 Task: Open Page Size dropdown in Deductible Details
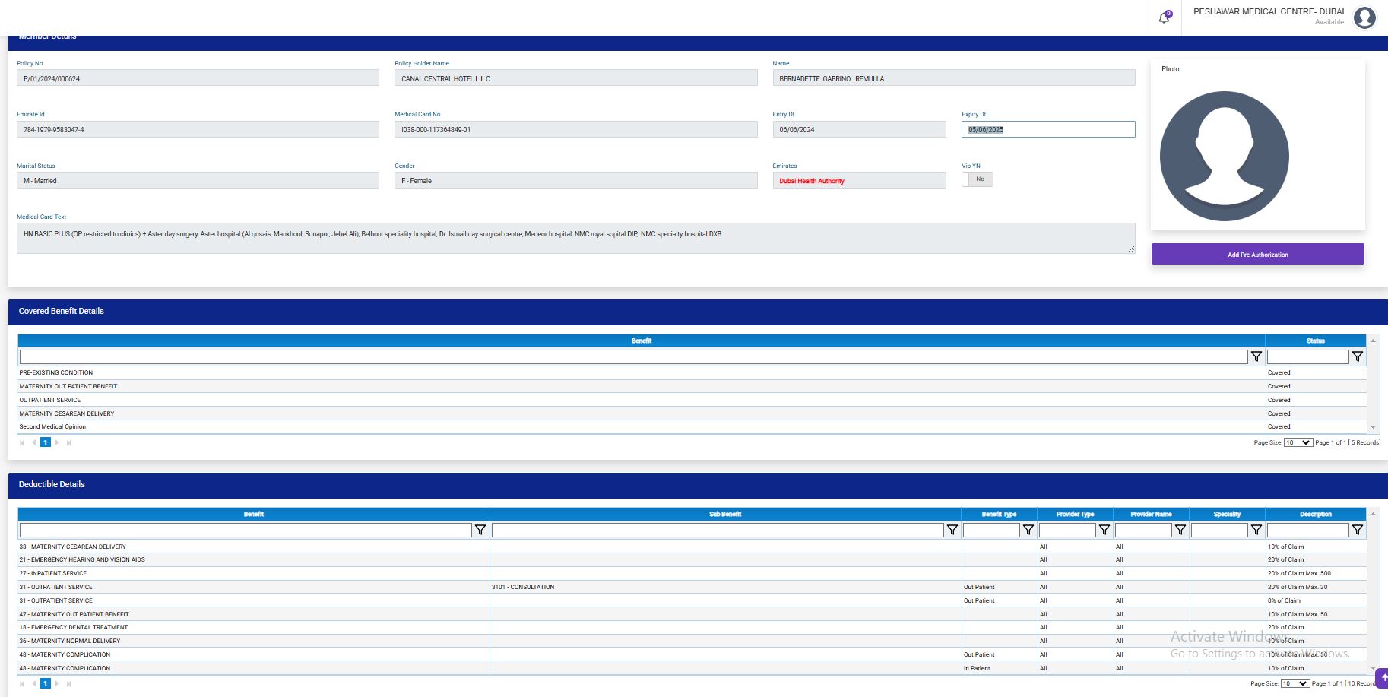click(x=1295, y=683)
